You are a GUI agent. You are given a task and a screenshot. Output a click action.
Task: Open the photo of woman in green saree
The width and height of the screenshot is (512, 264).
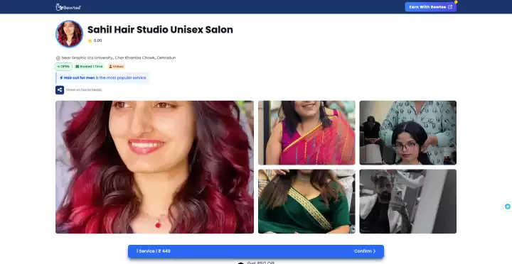pyautogui.click(x=306, y=202)
